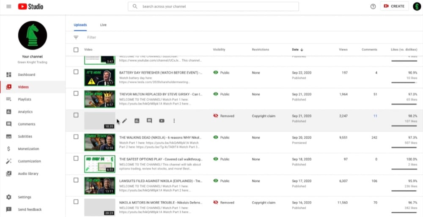Open the account avatar in top right
This screenshot has width=423, height=217.
(417, 6)
